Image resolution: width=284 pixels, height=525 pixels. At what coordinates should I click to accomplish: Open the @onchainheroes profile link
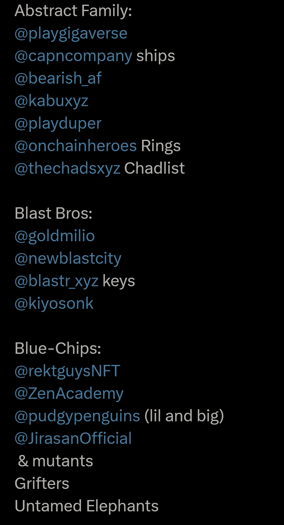[75, 146]
